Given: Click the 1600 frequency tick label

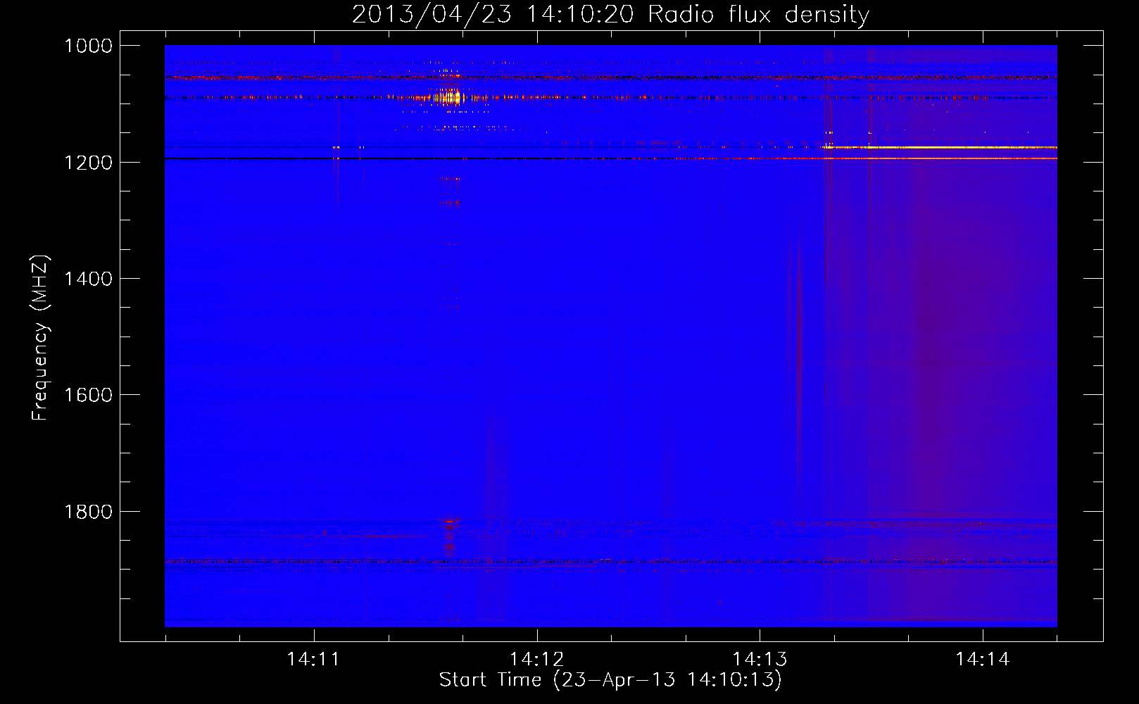Looking at the screenshot, I should (88, 395).
